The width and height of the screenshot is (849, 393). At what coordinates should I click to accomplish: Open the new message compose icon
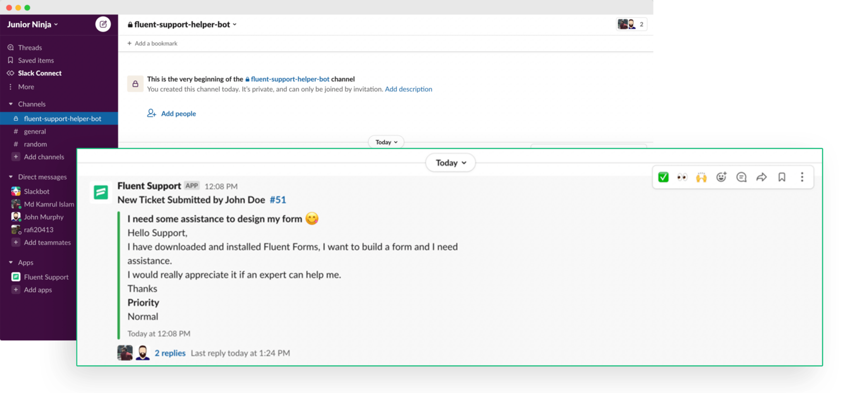click(x=103, y=24)
